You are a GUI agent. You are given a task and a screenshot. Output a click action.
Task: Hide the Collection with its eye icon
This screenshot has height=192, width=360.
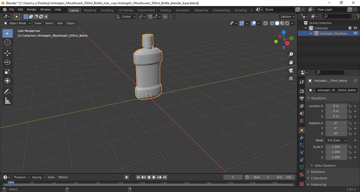tap(355, 28)
